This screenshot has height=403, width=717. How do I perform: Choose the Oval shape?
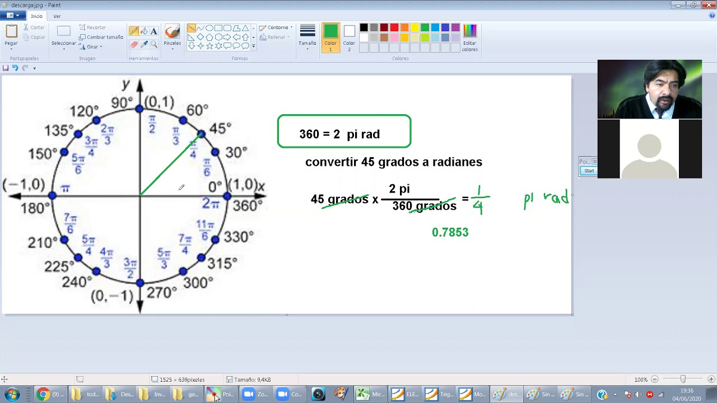click(209, 28)
